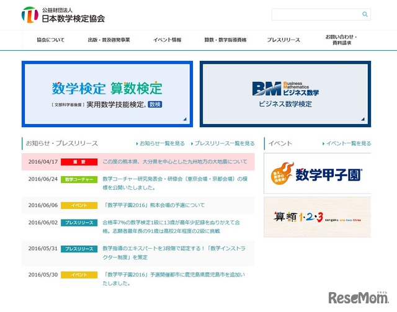This screenshot has height=312, width=397.
Task: Open the 出版・普及啓発事業 menu
Action: [109, 40]
